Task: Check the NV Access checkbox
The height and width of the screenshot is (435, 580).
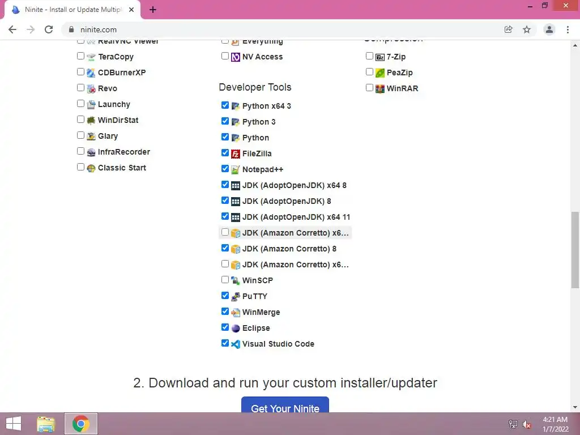Action: pos(225,56)
